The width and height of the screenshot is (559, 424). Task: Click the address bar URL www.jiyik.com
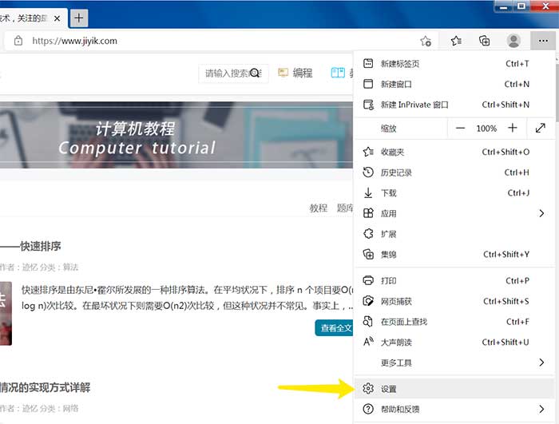[x=74, y=41]
